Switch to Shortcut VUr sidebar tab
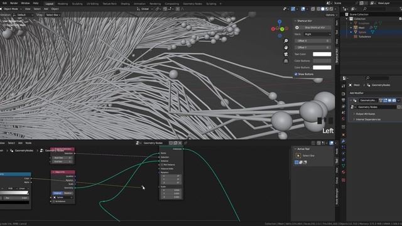Image resolution: width=402 pixels, height=226 pixels. 337,55
